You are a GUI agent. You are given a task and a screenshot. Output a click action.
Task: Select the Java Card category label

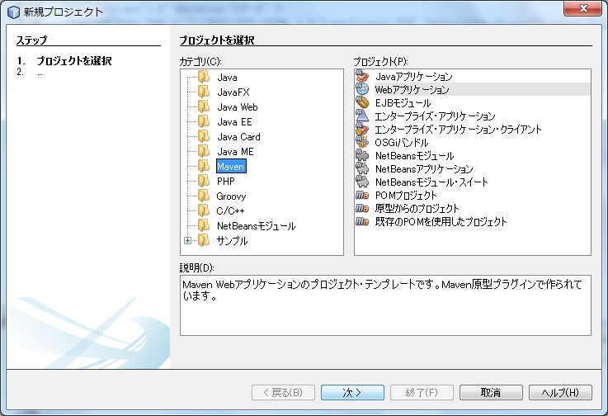click(238, 136)
